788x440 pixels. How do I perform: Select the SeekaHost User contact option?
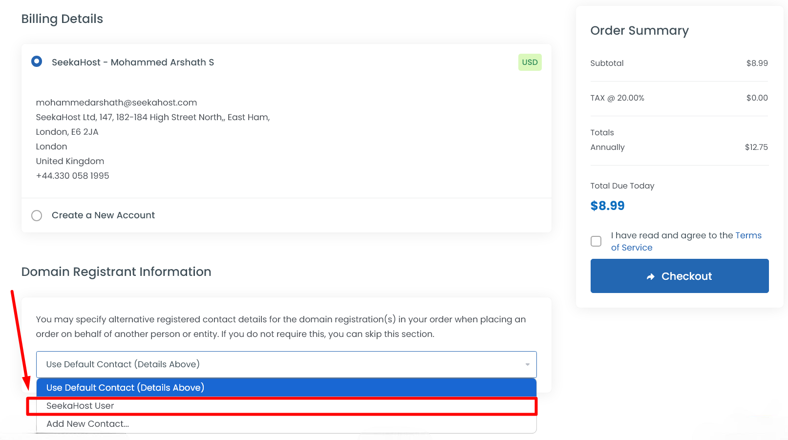click(286, 406)
